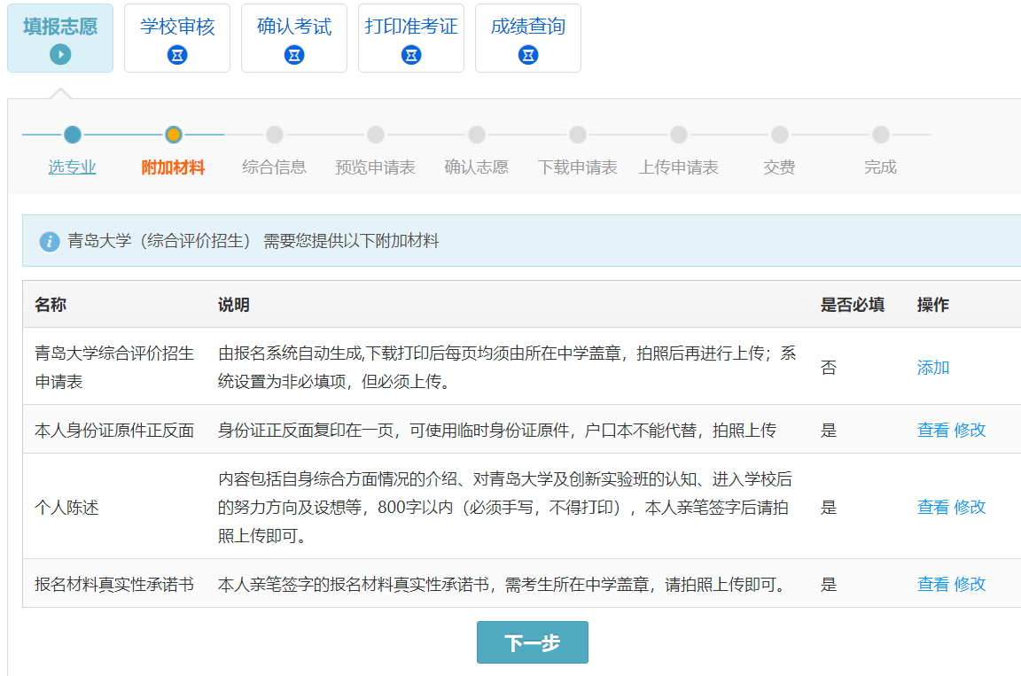The image size is (1021, 676).
Task: Click the play icon under 填报志愿
Action: coord(60,55)
